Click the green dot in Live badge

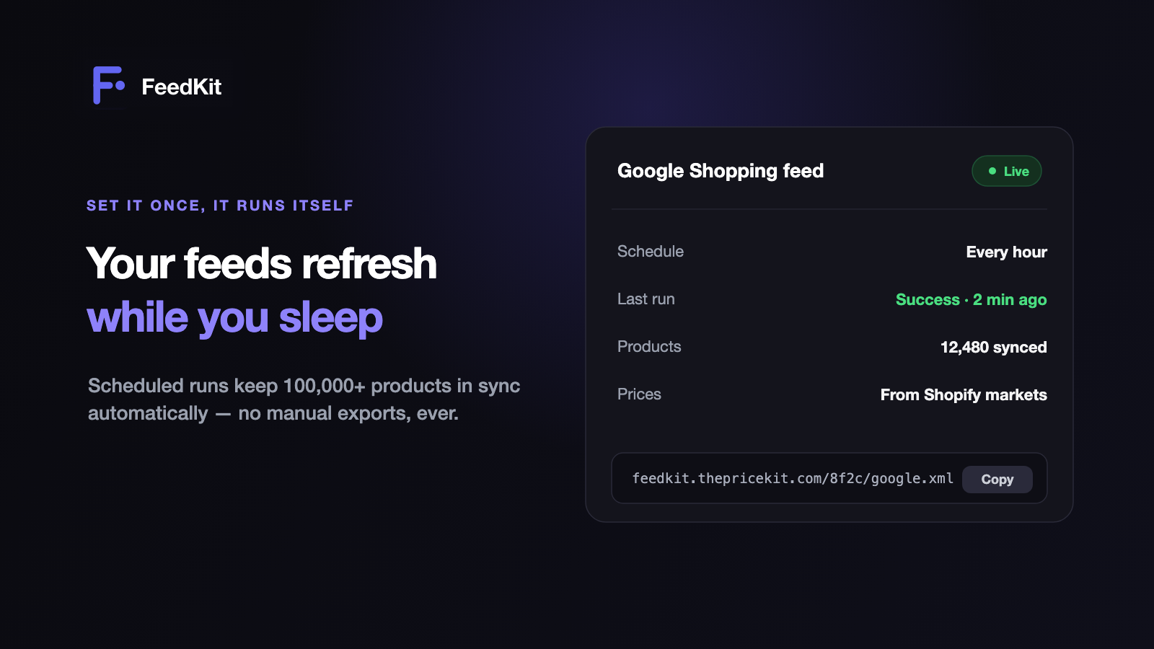pos(992,171)
